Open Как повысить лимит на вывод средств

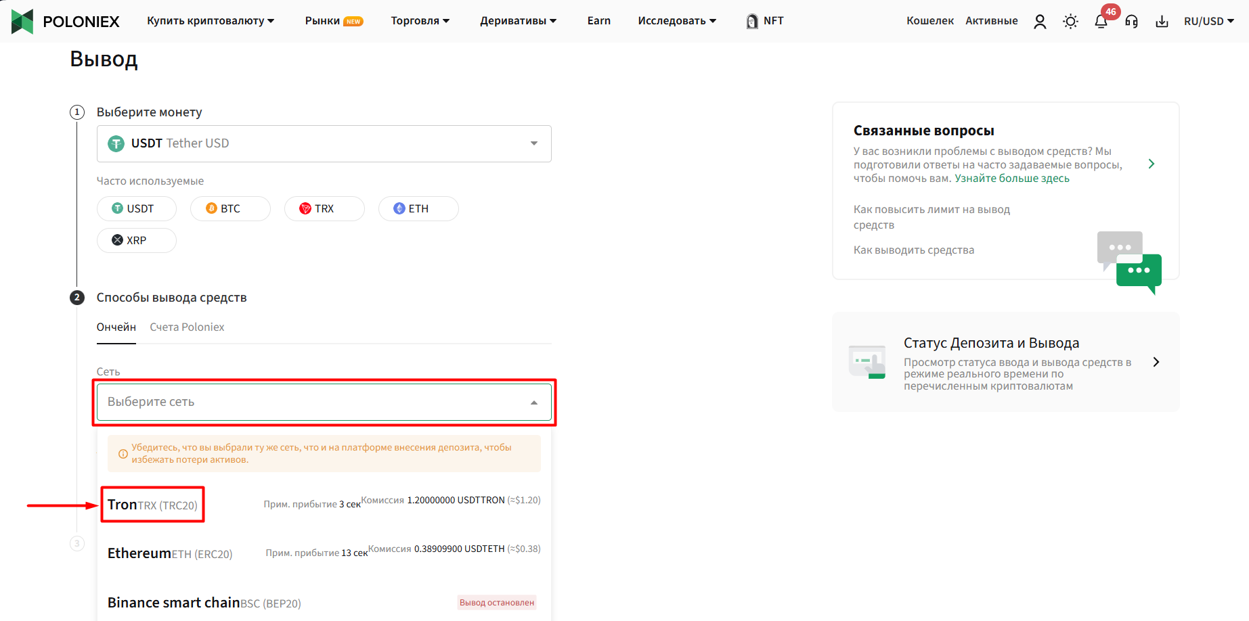(x=932, y=217)
